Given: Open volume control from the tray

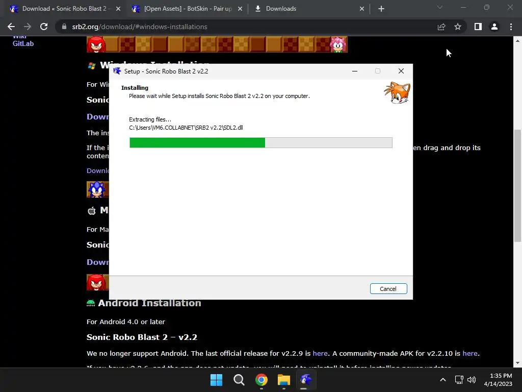Looking at the screenshot, I should click(x=472, y=380).
